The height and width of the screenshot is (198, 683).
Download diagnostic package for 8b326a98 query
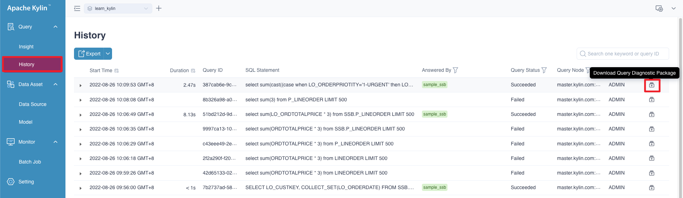pyautogui.click(x=652, y=100)
